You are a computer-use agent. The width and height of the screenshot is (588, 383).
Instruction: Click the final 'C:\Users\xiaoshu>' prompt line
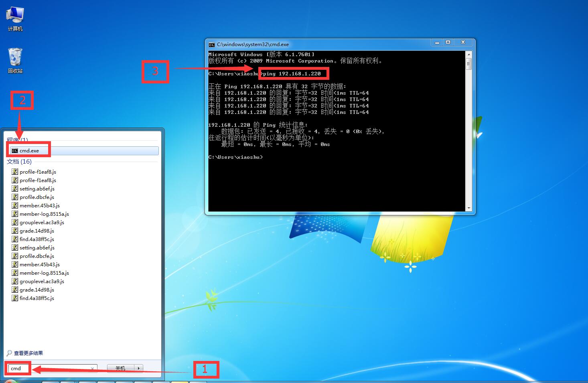click(236, 157)
